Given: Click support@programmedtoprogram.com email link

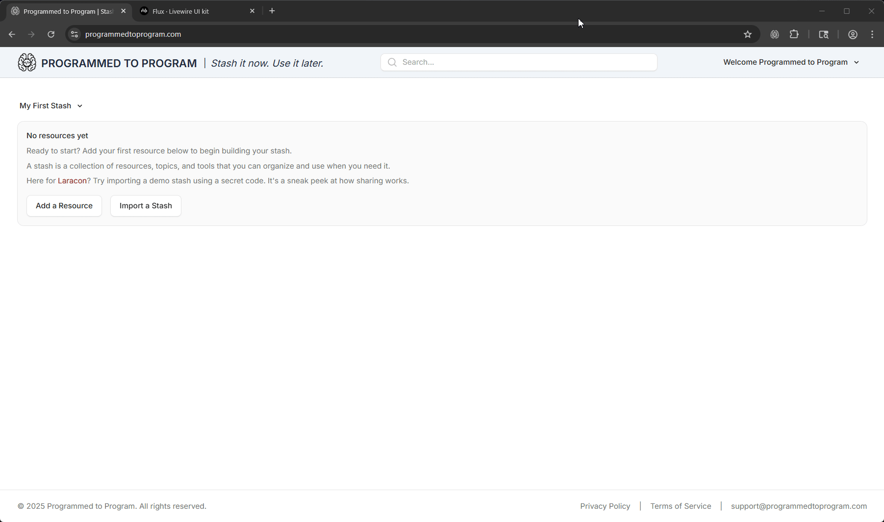Looking at the screenshot, I should point(799,506).
